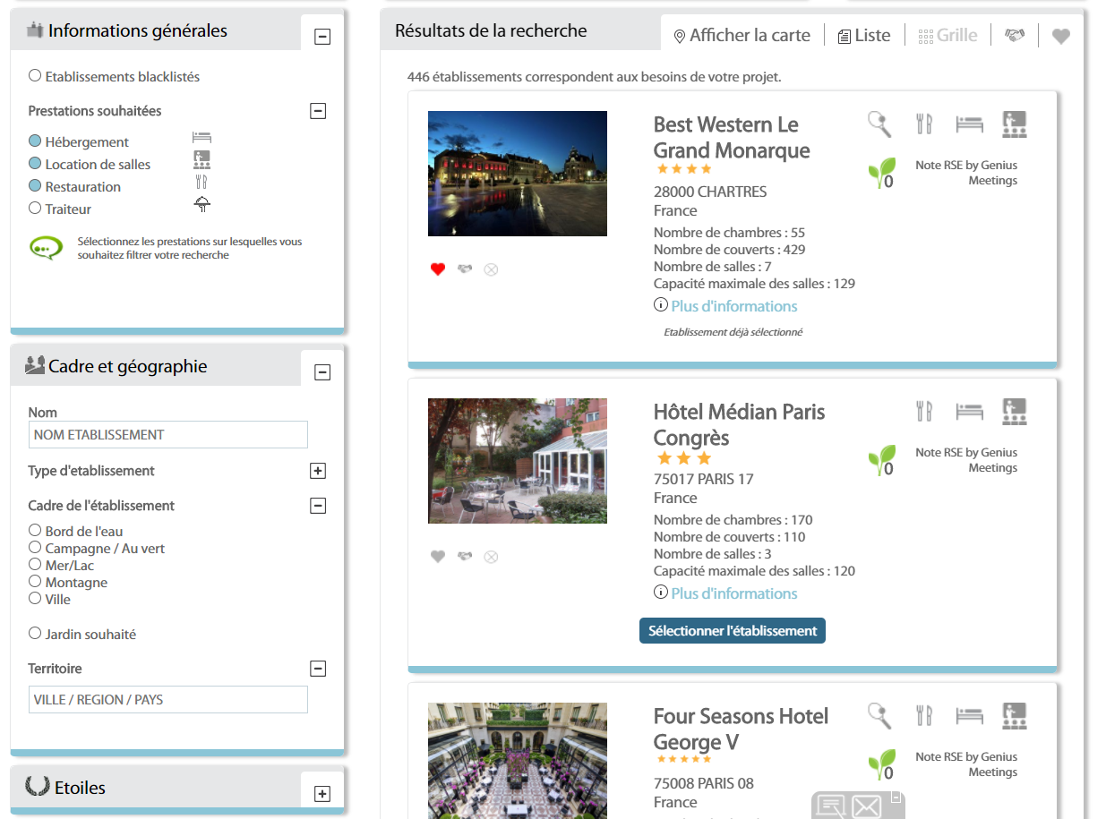The height and width of the screenshot is (819, 1106).
Task: Click the Ville / Region / Pays field
Action: click(x=168, y=700)
